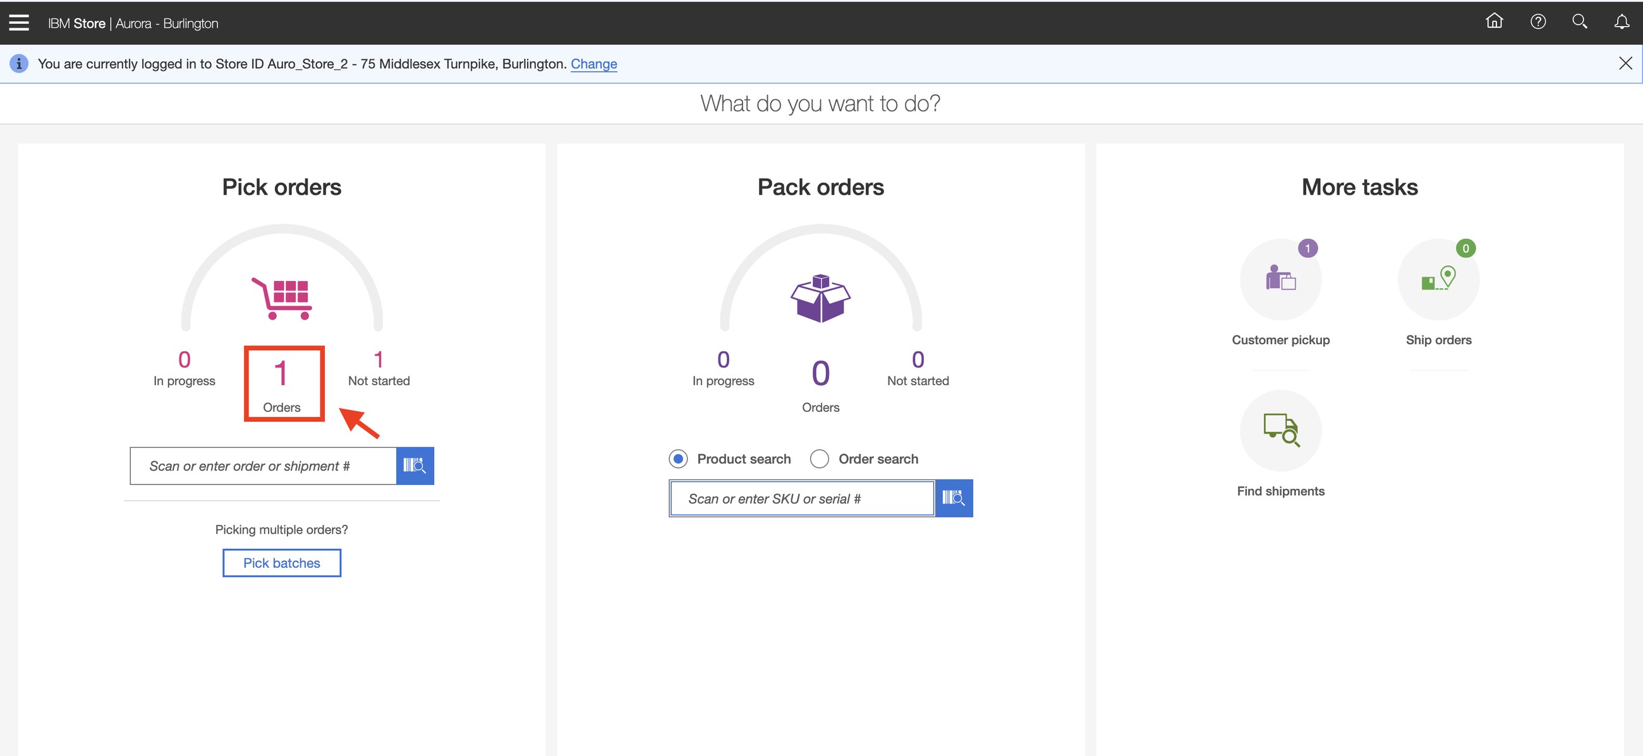
Task: Open the 1 Orders count under Pick orders
Action: click(281, 385)
